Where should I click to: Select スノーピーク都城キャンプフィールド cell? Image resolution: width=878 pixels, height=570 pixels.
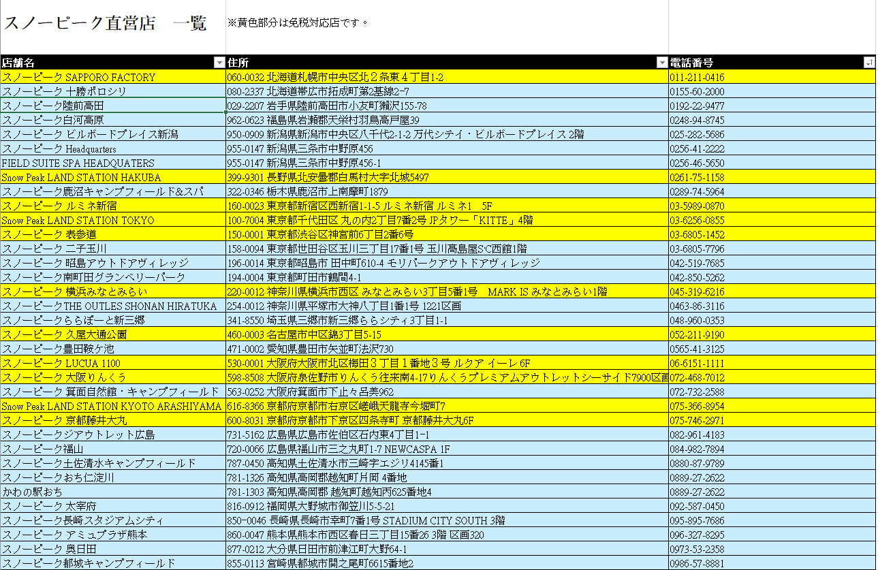click(113, 563)
